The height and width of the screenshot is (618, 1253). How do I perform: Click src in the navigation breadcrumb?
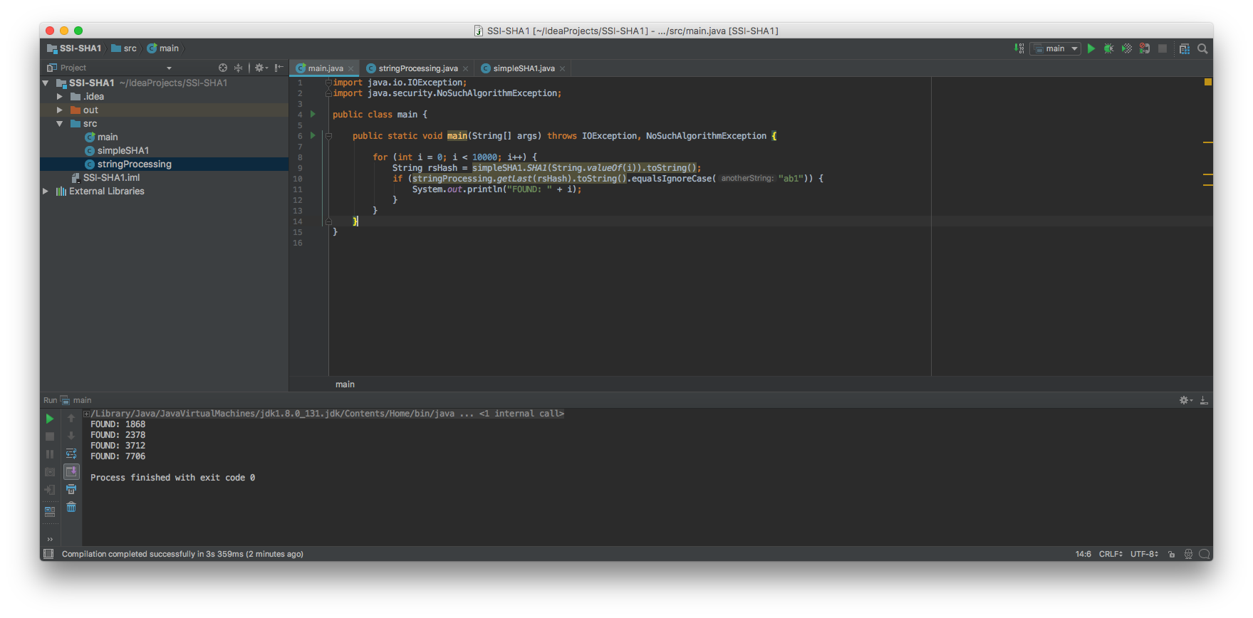pyautogui.click(x=124, y=48)
